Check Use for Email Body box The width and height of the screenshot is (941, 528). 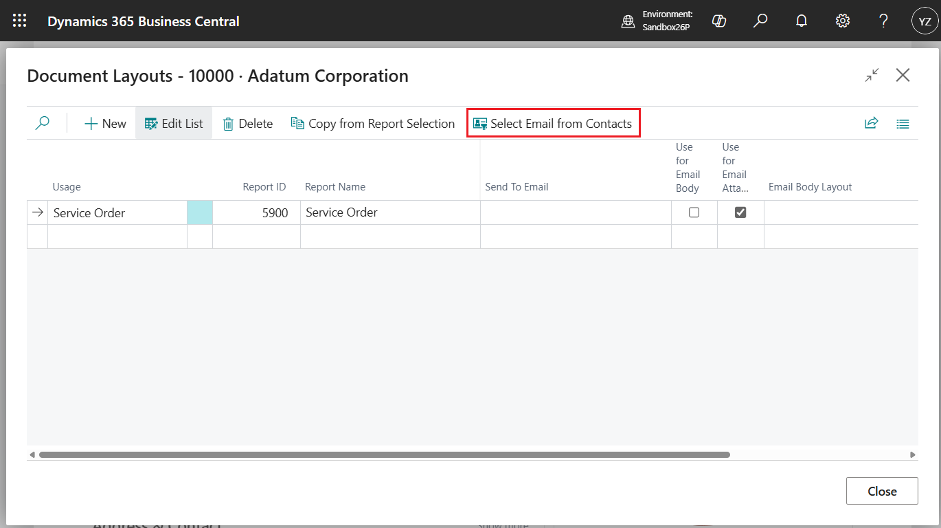[694, 212]
